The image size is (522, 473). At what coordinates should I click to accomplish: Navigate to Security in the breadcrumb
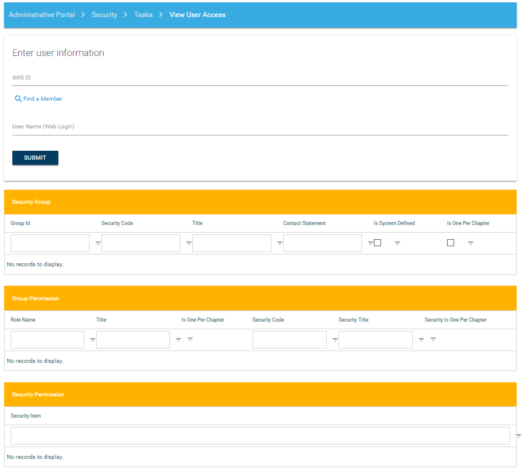(x=104, y=15)
